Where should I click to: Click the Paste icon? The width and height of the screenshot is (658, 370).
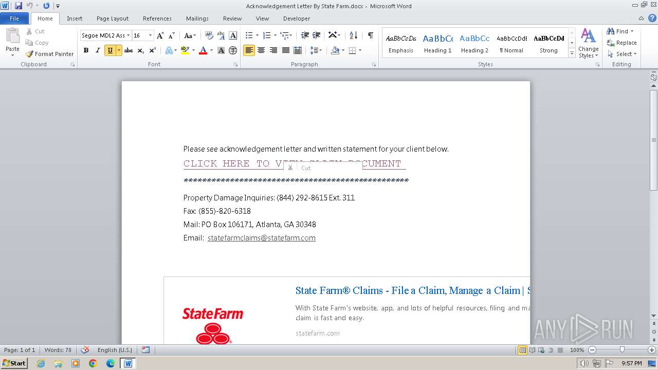click(x=12, y=36)
